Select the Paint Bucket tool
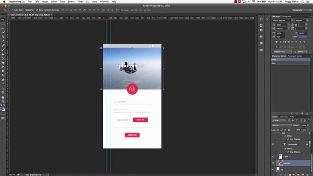This screenshot has height=176, width=313. [3, 67]
